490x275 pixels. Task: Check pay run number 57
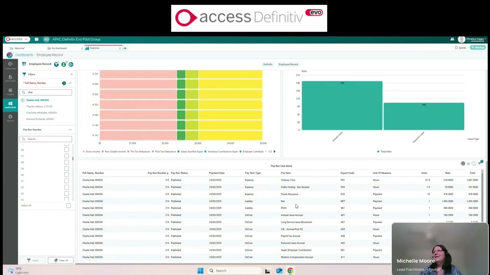(67, 156)
